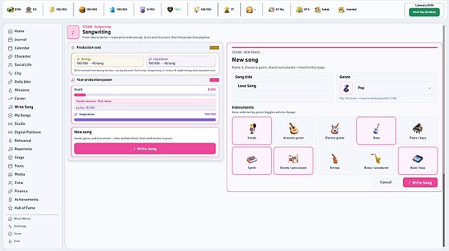The height and width of the screenshot is (251, 449).
Task: Click the Social Life people icon in sidebar
Action: click(10, 65)
